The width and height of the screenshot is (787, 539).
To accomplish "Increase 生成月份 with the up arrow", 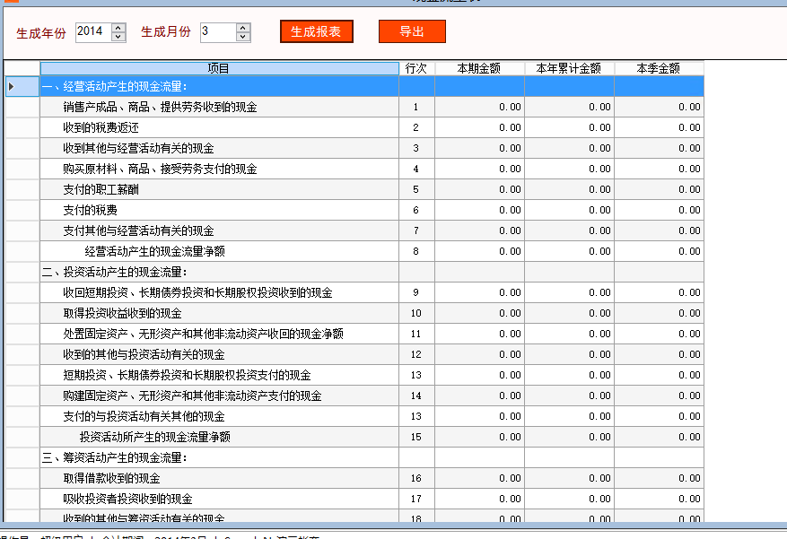I will (x=243, y=28).
